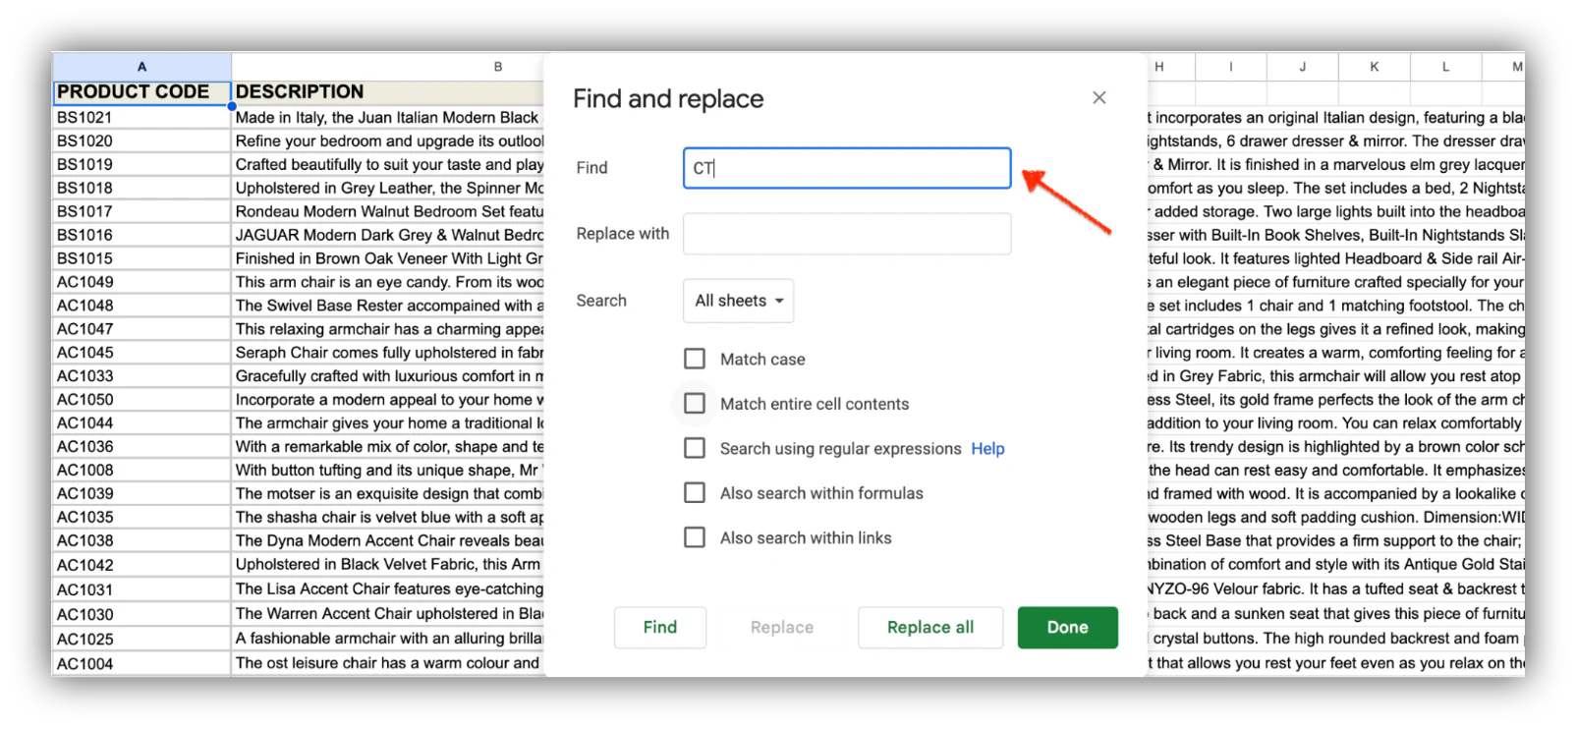Enable Search using regular expressions
Image resolution: width=1576 pixels, height=729 pixels.
pos(695,448)
